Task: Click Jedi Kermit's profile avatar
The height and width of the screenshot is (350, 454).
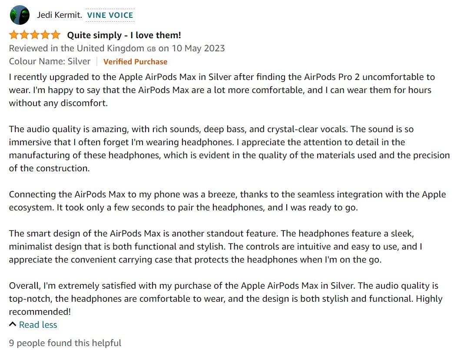Action: (19, 14)
